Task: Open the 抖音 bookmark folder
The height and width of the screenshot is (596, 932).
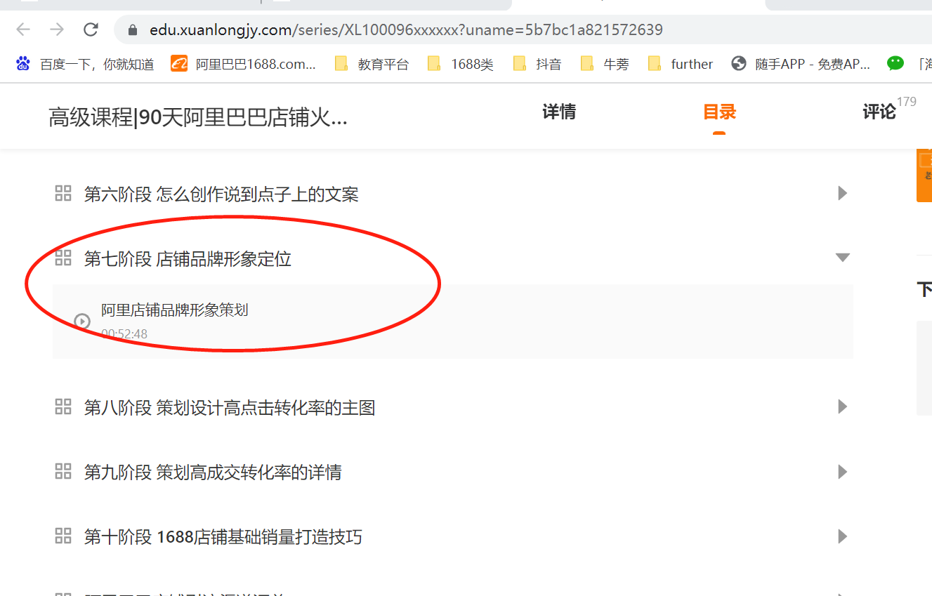Action: [x=538, y=64]
